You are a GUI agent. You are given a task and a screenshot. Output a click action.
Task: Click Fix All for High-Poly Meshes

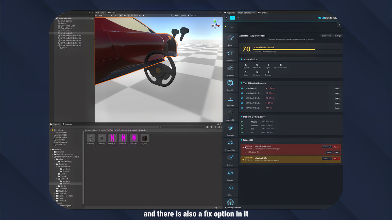pyautogui.click(x=336, y=147)
